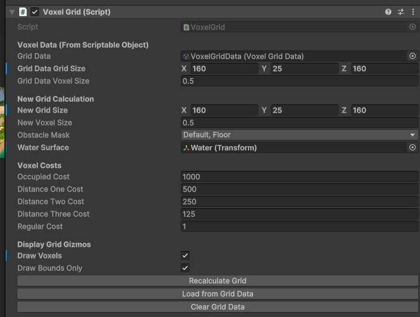Edit New Grid Size X field
Image resolution: width=420 pixels, height=317 pixels.
tap(224, 110)
